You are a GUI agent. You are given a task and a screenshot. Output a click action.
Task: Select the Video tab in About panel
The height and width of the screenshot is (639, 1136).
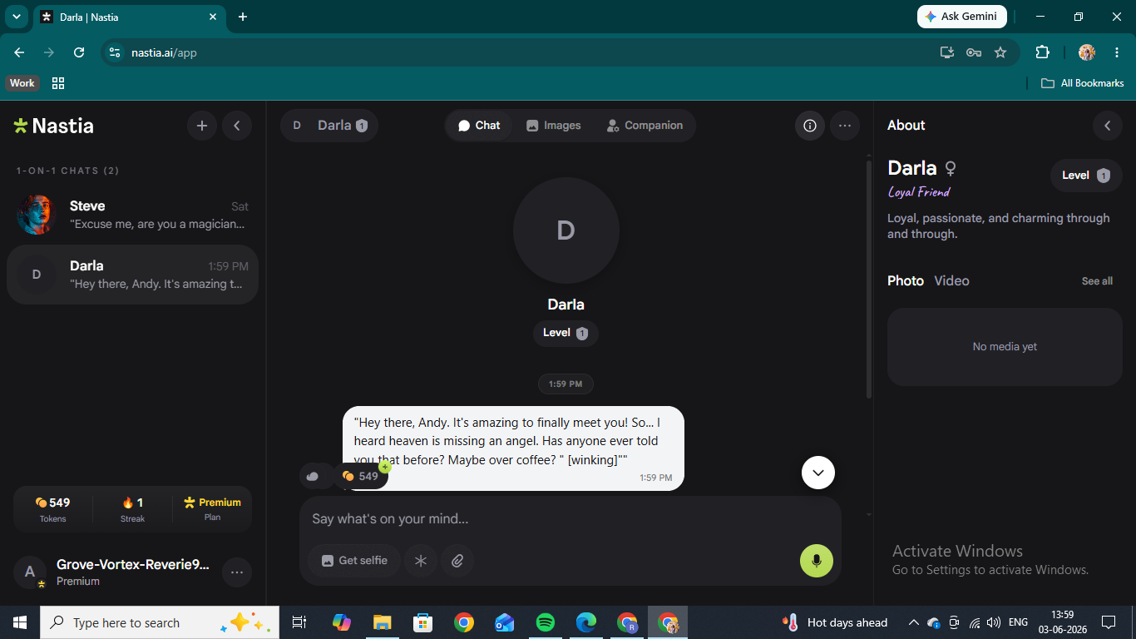[x=951, y=281]
